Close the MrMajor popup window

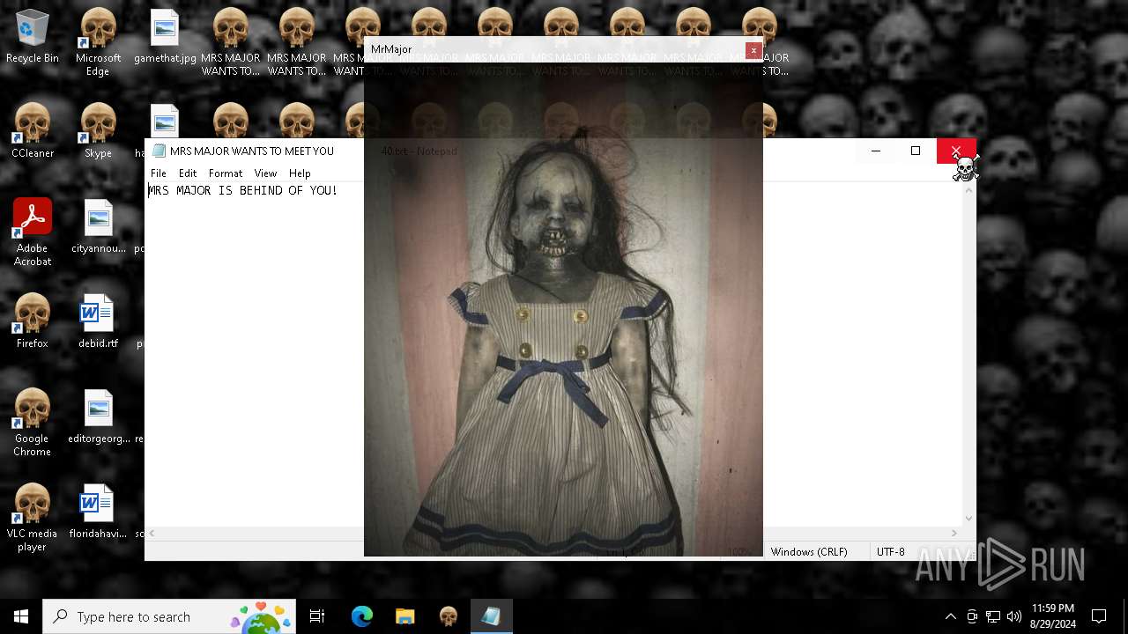coord(753,50)
